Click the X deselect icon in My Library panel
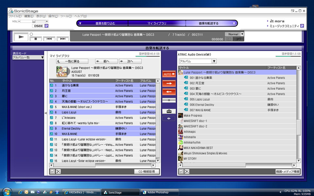Viewport: 314px width, 196px height. coord(58,171)
